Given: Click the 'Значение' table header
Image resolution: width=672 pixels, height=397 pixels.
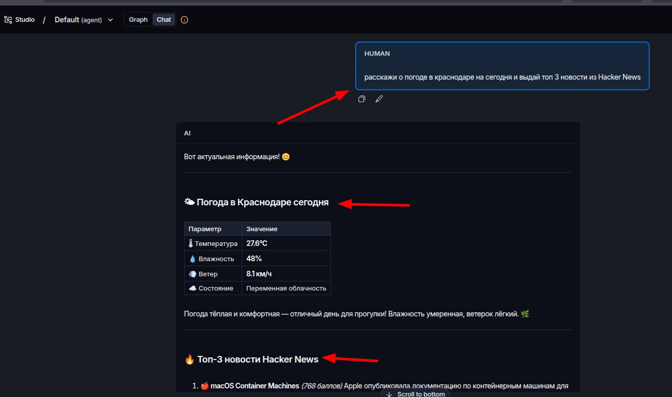Looking at the screenshot, I should point(286,229).
